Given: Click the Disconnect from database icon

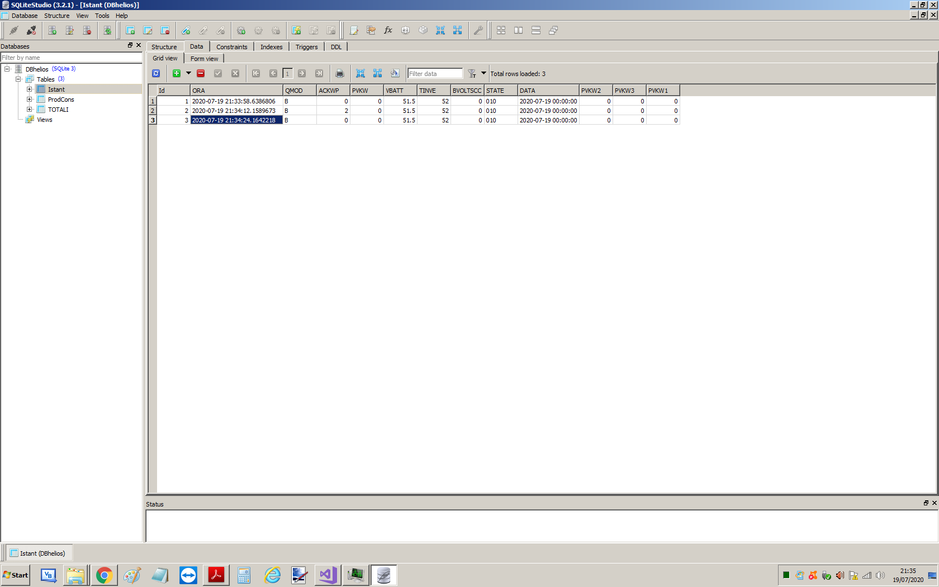Looking at the screenshot, I should pos(31,30).
